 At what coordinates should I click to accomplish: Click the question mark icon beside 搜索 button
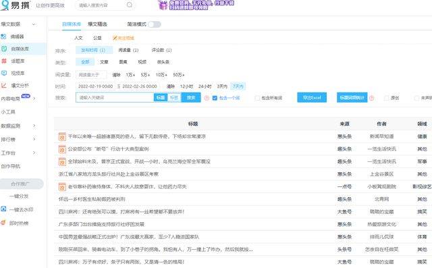(207, 98)
